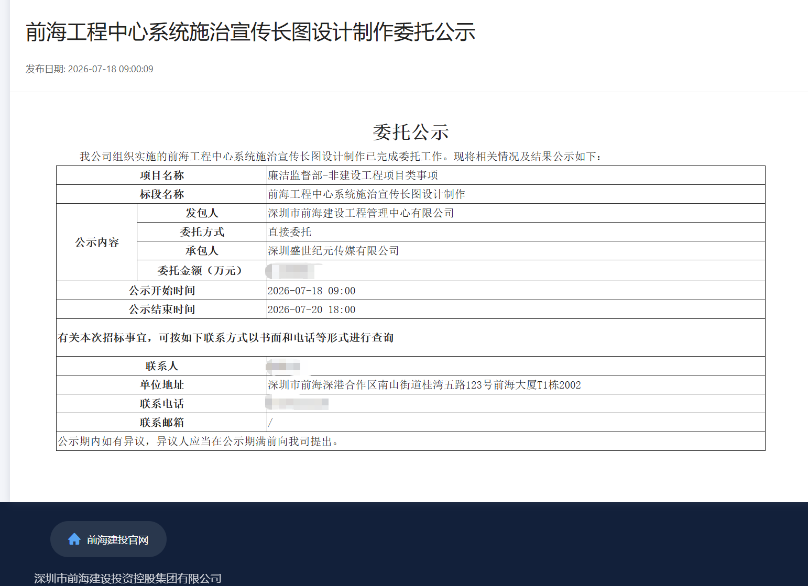Click the 委托金额（万元） label
808x586 pixels.
coord(202,271)
